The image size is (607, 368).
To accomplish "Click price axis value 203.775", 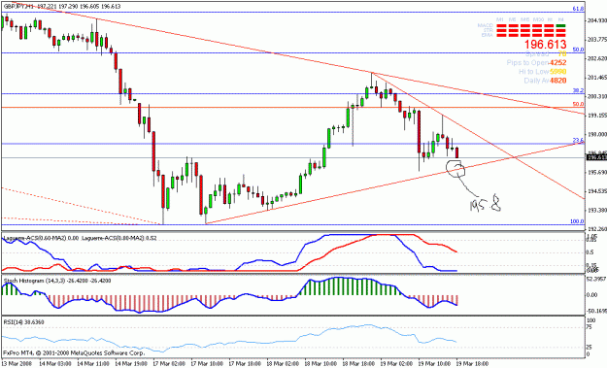I will (596, 40).
